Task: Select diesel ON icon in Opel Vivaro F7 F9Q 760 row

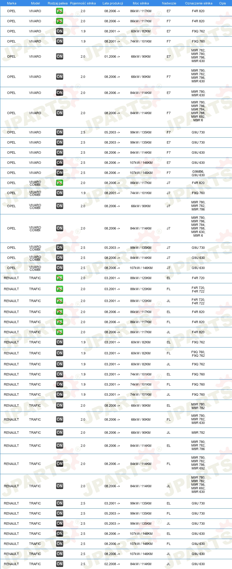Action: coord(60,41)
